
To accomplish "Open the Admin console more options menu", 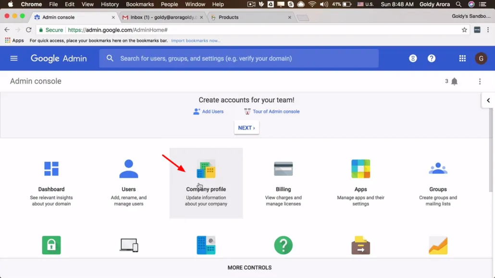I will [x=480, y=82].
